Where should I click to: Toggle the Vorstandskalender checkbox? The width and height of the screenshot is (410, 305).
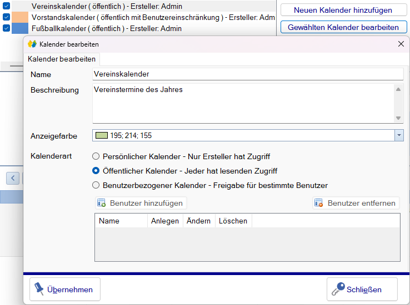[x=6, y=17]
